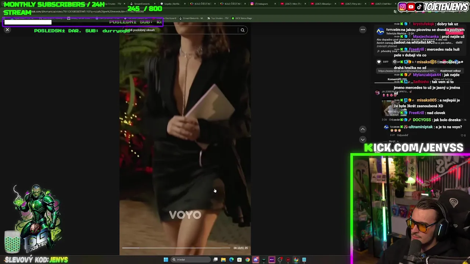Click the browser address bar URL
The image size is (470, 264).
pyautogui.click(x=88, y=12)
